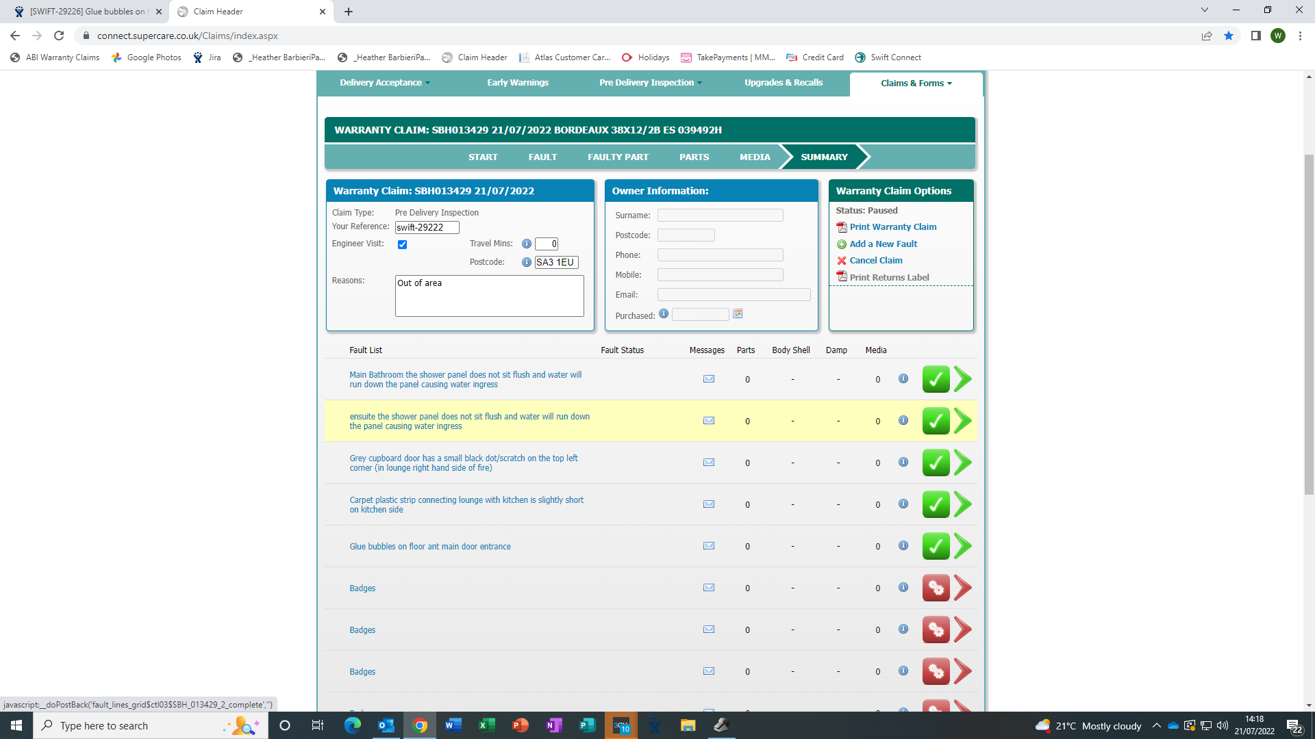Click green arrow next to Grey cupboard fault

(963, 463)
